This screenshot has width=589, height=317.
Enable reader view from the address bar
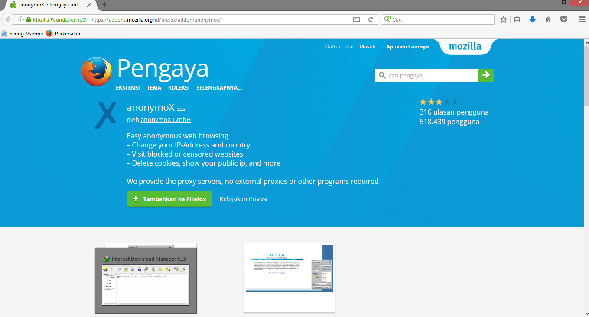tap(356, 19)
